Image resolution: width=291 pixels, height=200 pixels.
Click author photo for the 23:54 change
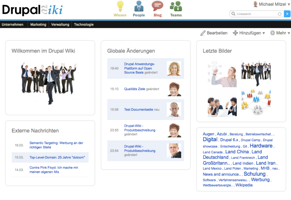point(174,151)
